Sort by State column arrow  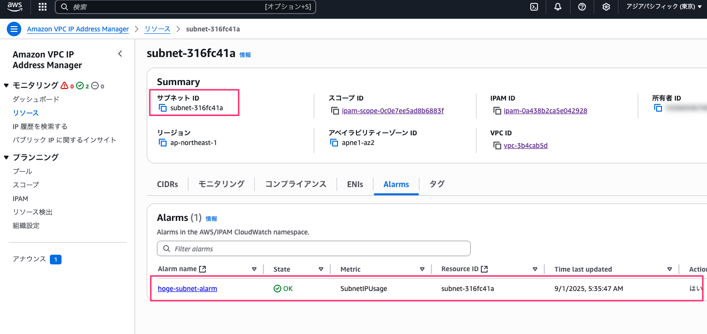coord(321,269)
